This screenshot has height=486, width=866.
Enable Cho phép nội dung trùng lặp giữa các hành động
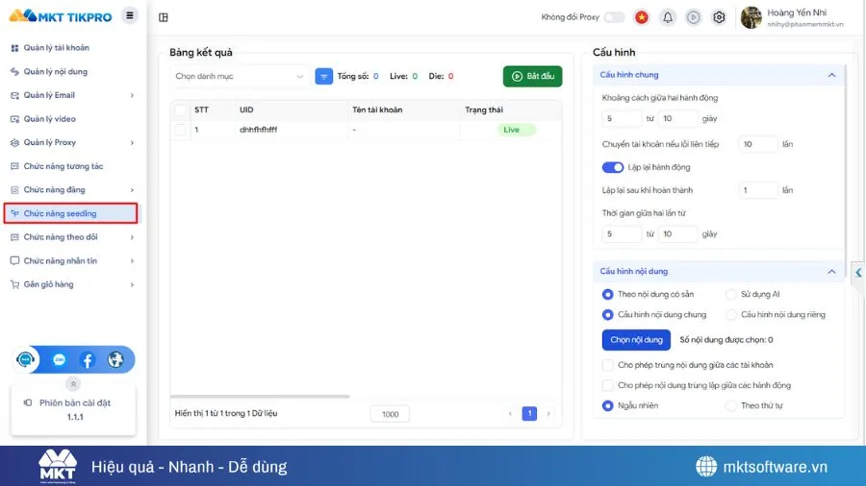click(x=607, y=385)
